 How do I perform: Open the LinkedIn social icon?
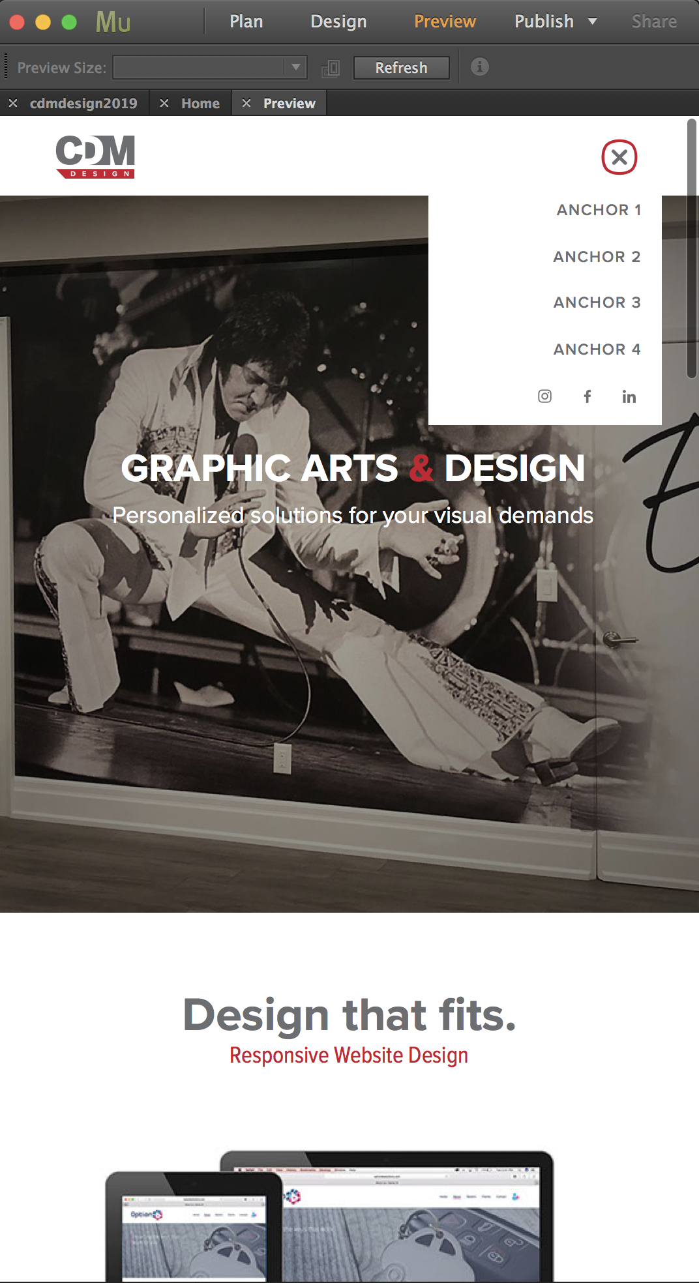[x=629, y=396]
